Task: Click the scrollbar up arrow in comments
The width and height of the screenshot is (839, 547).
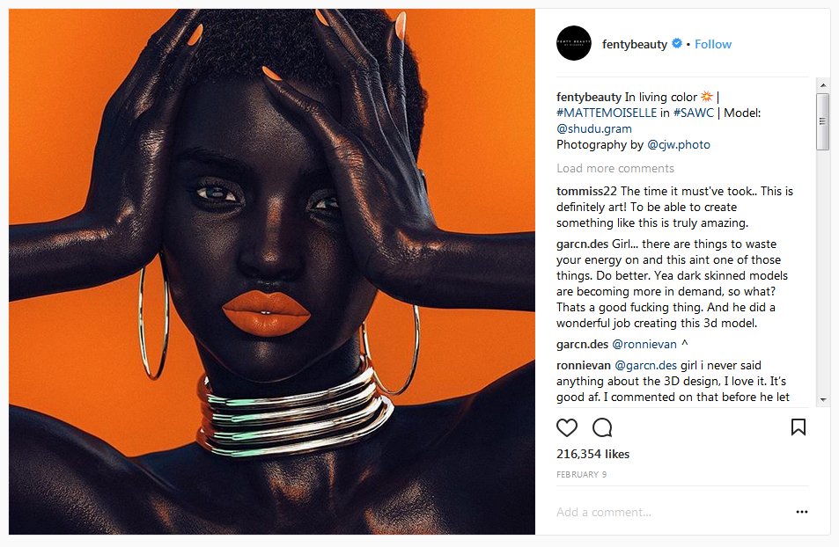Action: point(823,85)
